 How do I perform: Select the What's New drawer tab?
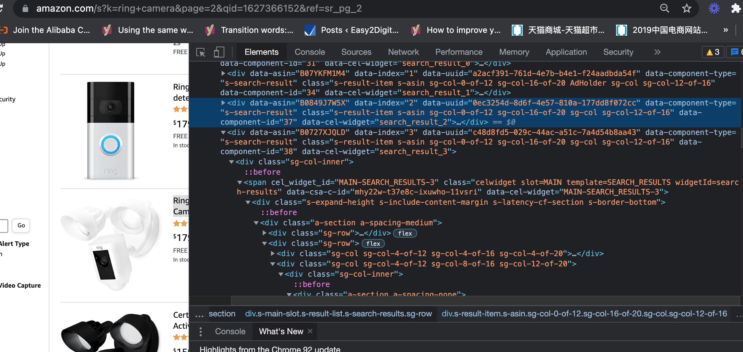[281, 331]
